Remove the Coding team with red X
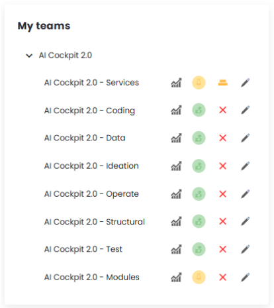The height and width of the screenshot is (308, 274). click(223, 110)
